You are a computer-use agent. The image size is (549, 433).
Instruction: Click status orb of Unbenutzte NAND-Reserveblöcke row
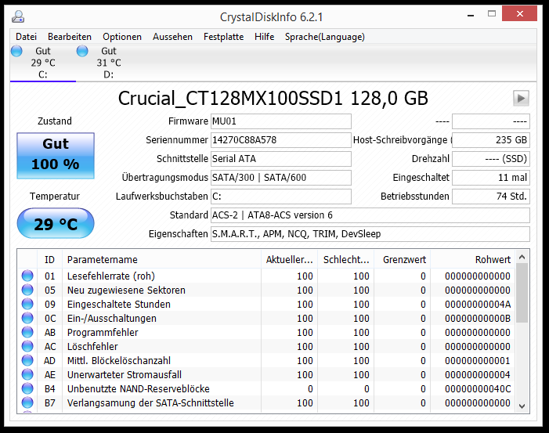[27, 388]
